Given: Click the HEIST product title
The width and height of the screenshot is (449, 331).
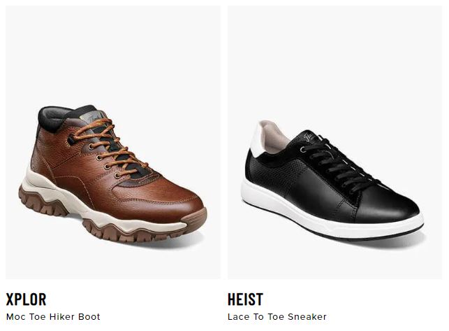Looking at the screenshot, I should pyautogui.click(x=245, y=299).
